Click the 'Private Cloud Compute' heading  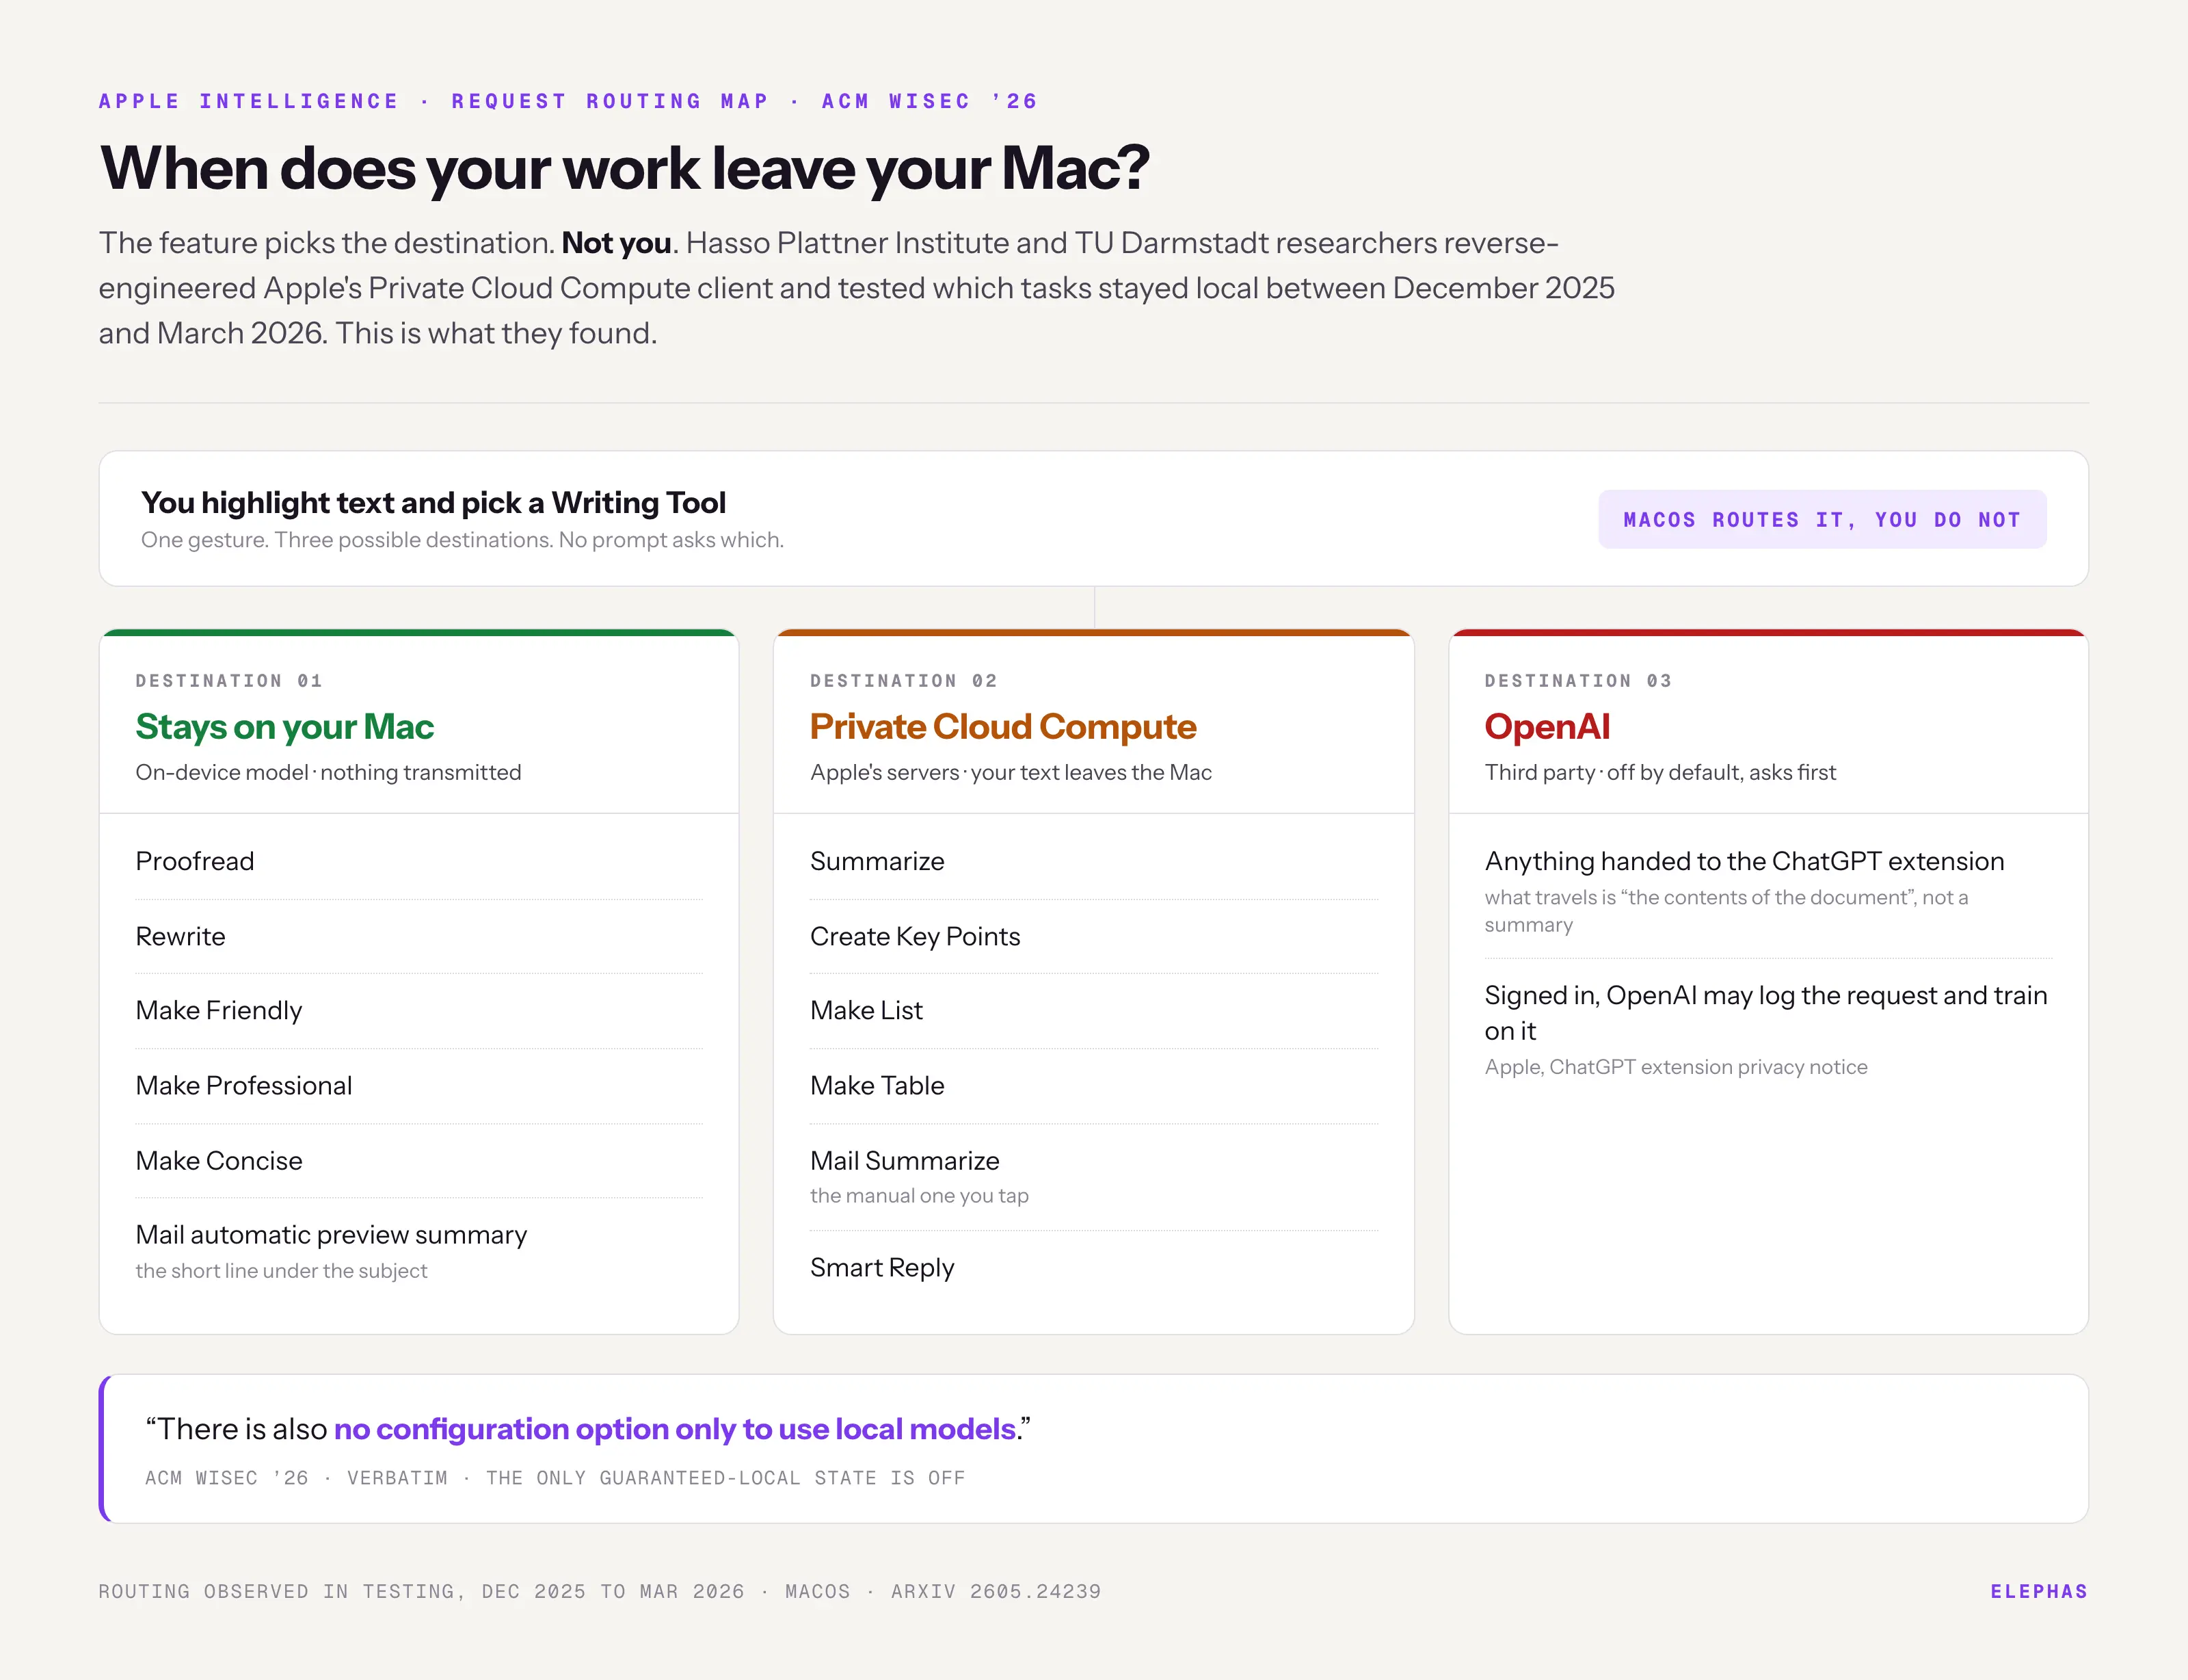[x=1002, y=727]
